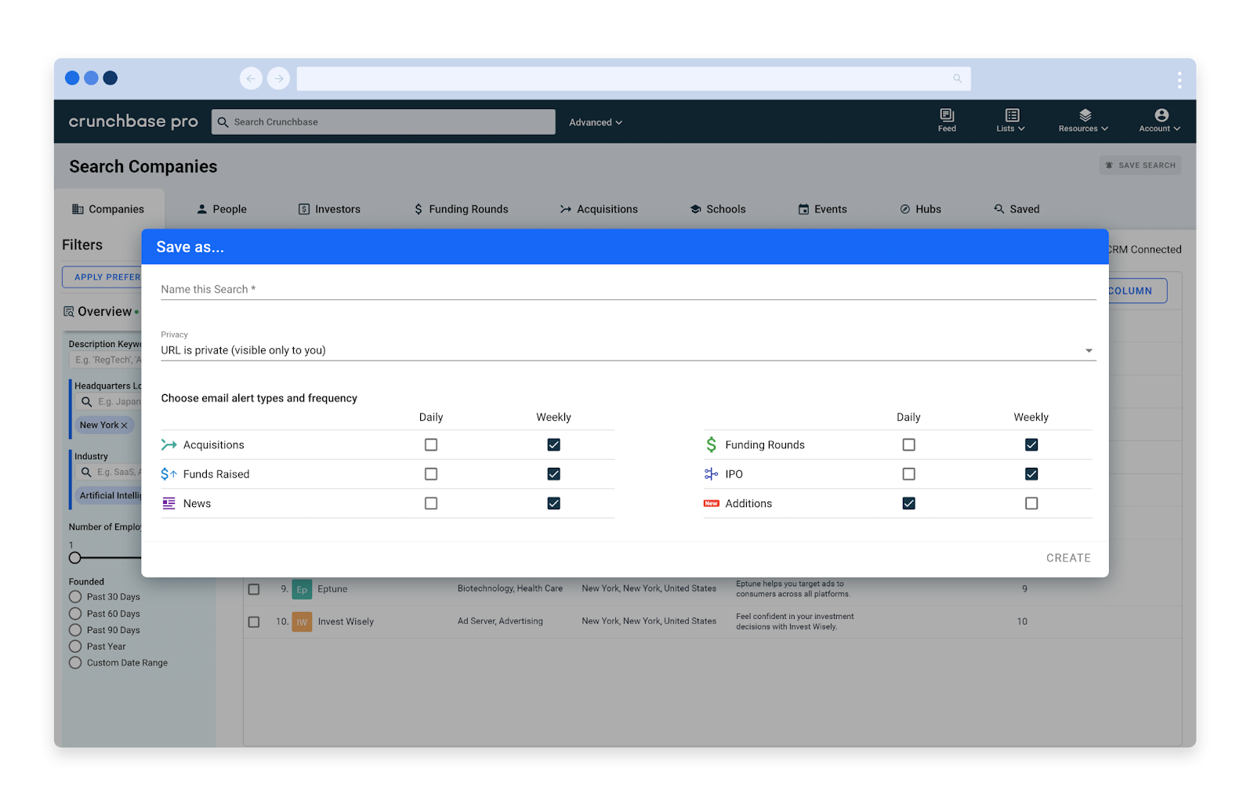This screenshot has height=804, width=1254.
Task: Select the Past 30 Days founded option
Action: [75, 597]
